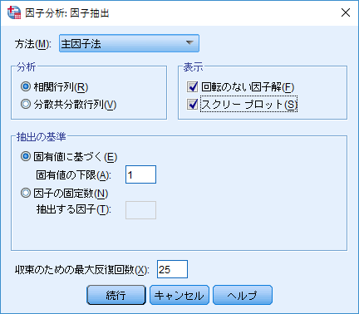359x314 pixels.
Task: Click the dropdown arrow of the 方法 combo box
Action: tap(189, 43)
